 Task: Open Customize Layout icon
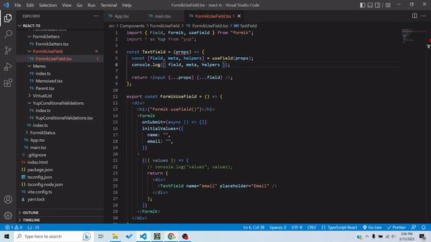(388, 5)
